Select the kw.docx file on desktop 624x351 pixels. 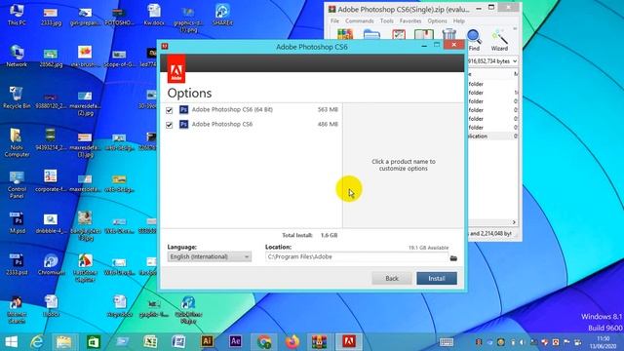(154, 15)
